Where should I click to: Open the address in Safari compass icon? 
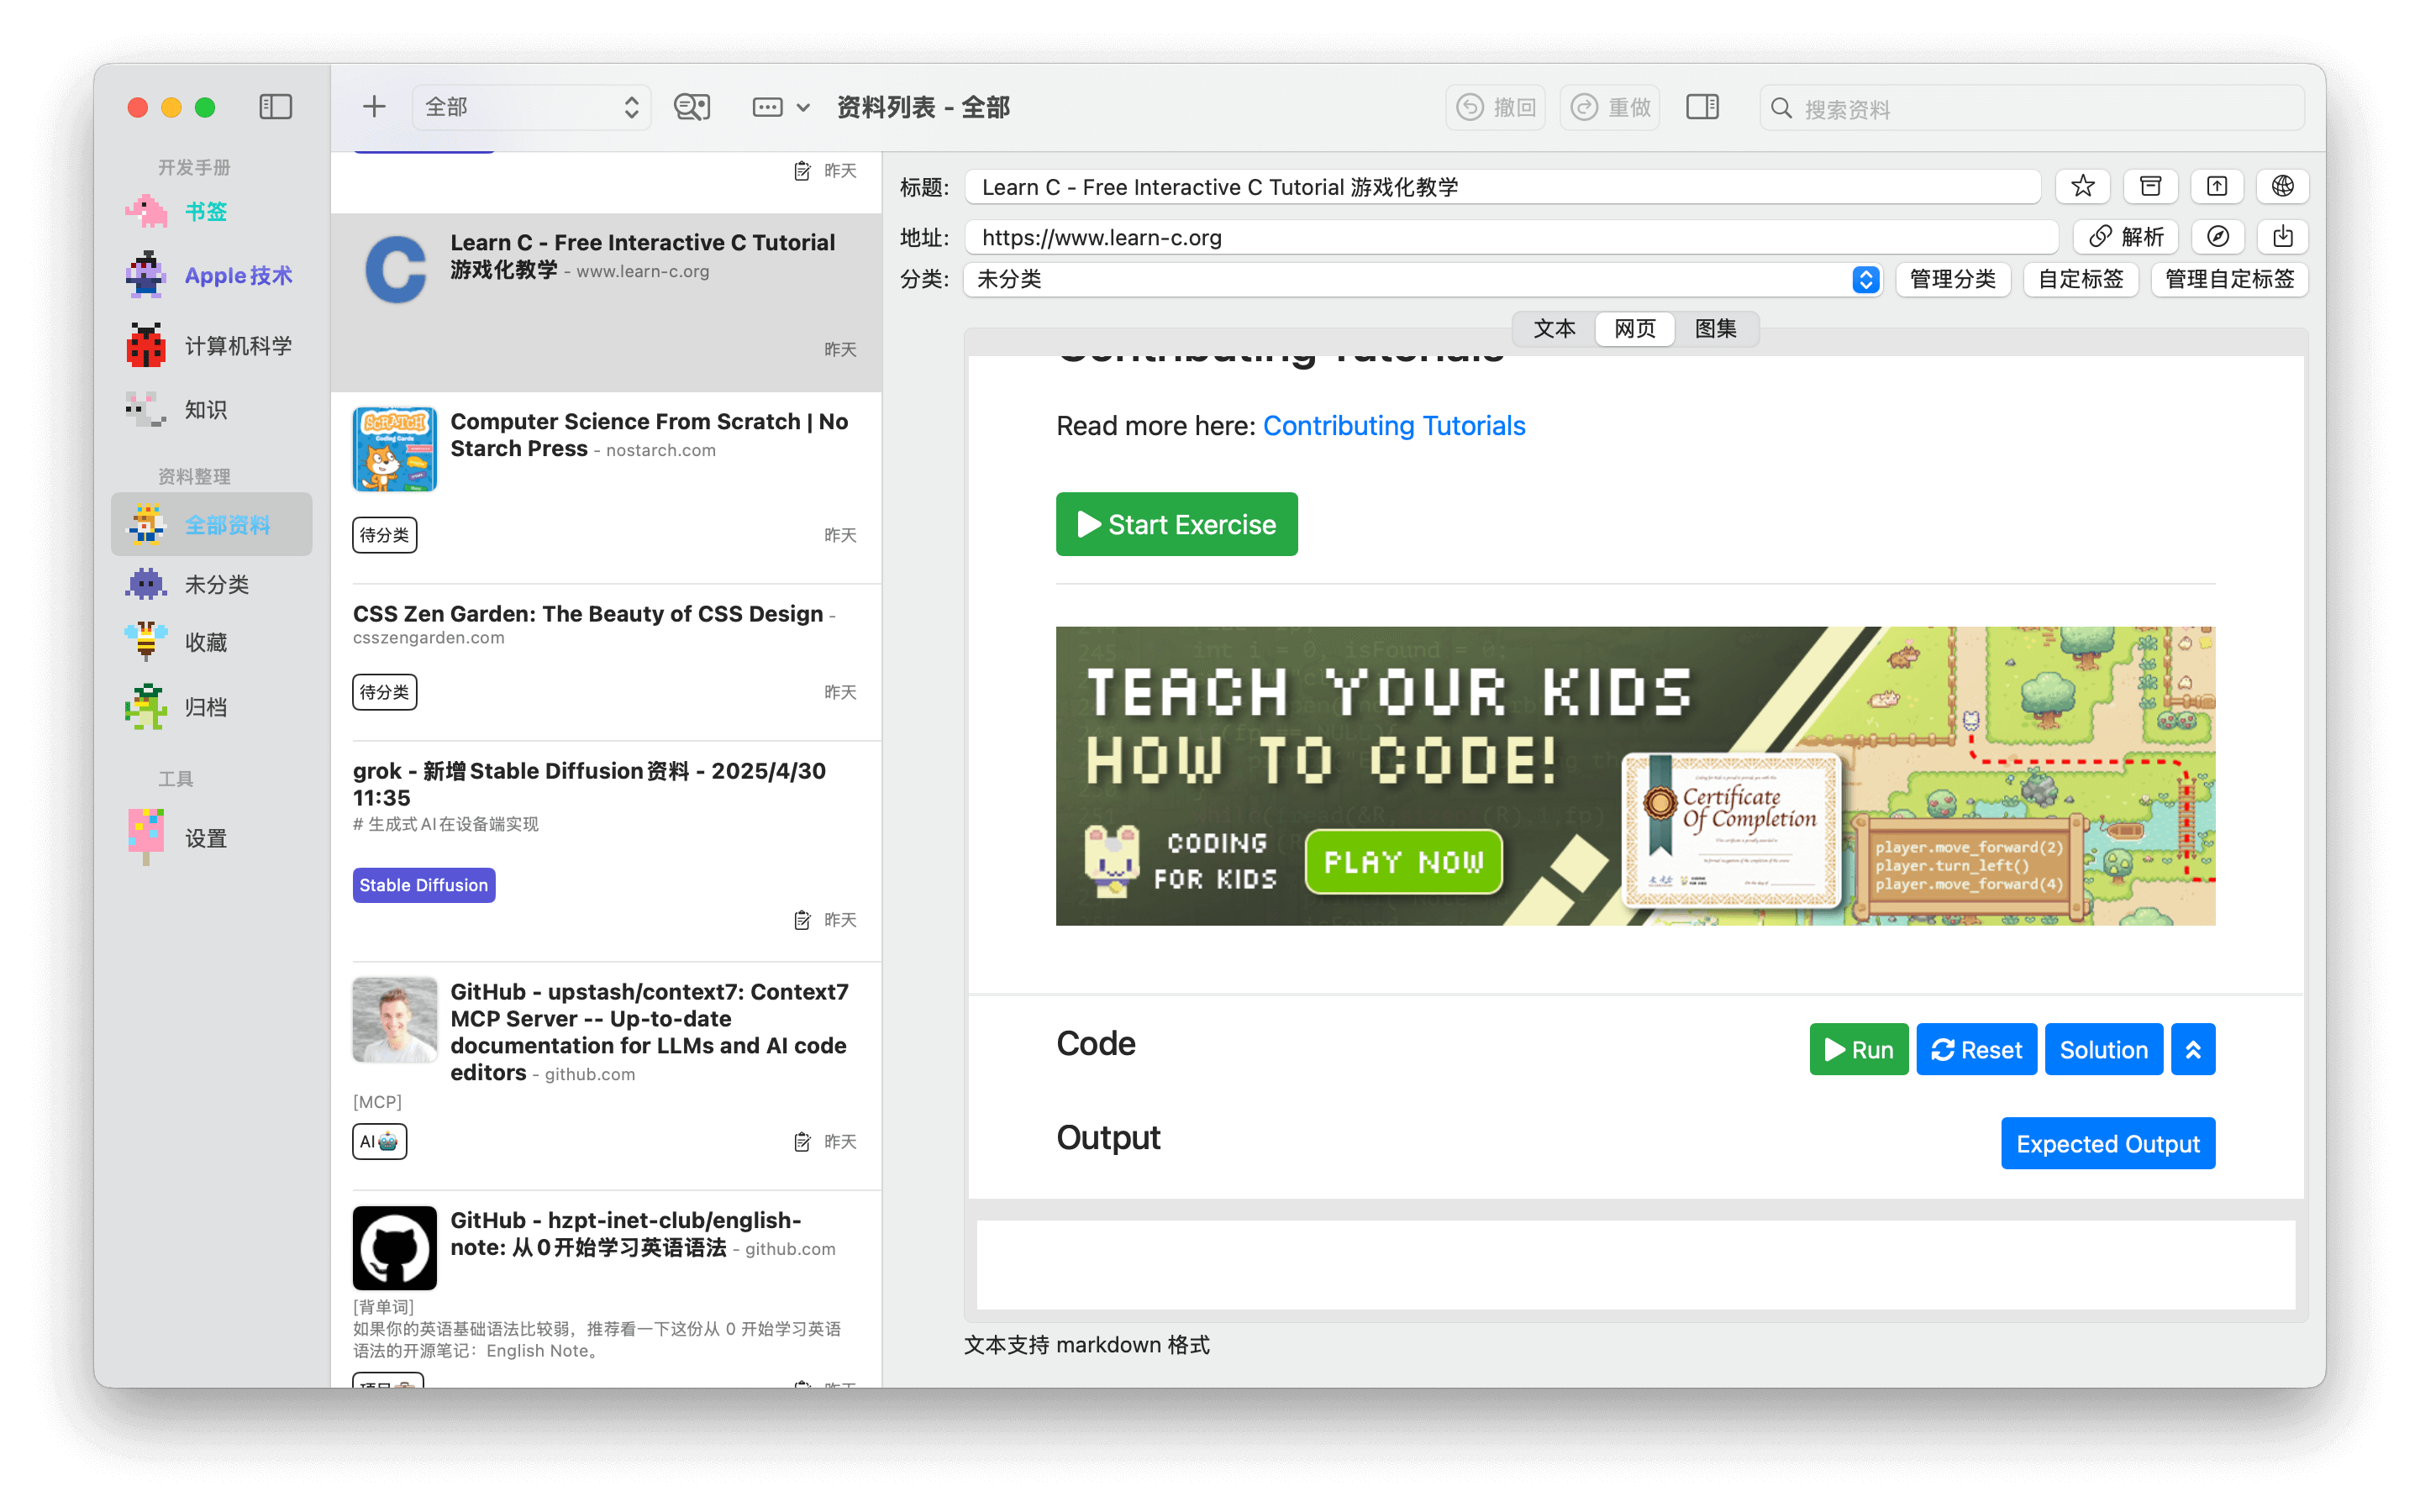click(2218, 237)
